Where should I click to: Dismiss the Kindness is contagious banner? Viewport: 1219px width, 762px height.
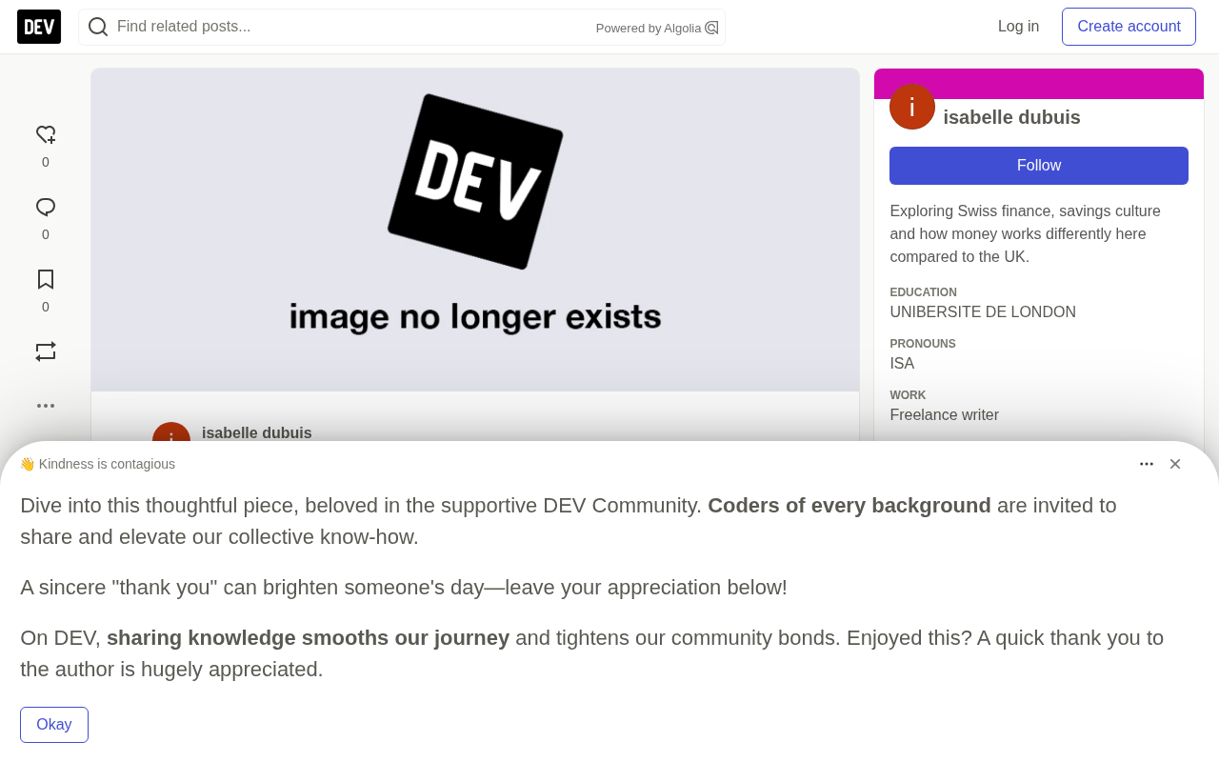coord(1175,464)
